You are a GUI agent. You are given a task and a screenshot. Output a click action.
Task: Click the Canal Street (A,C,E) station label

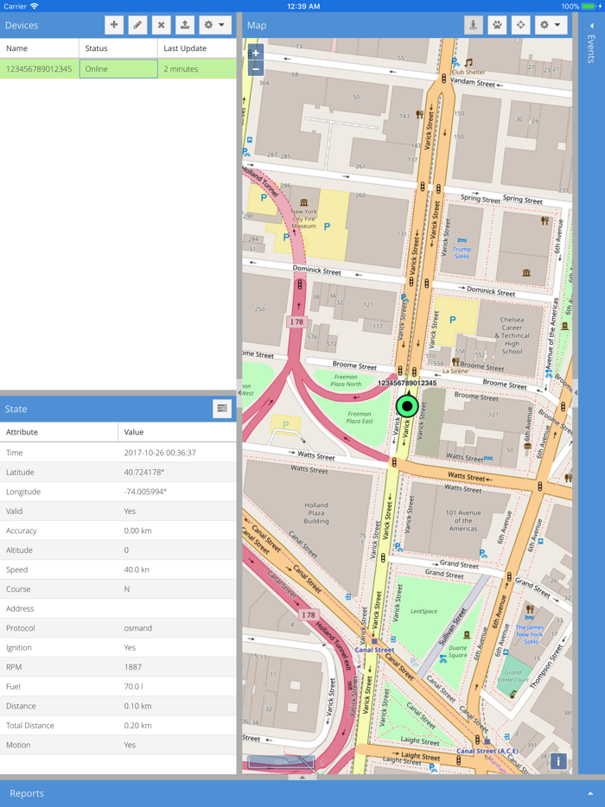[487, 751]
